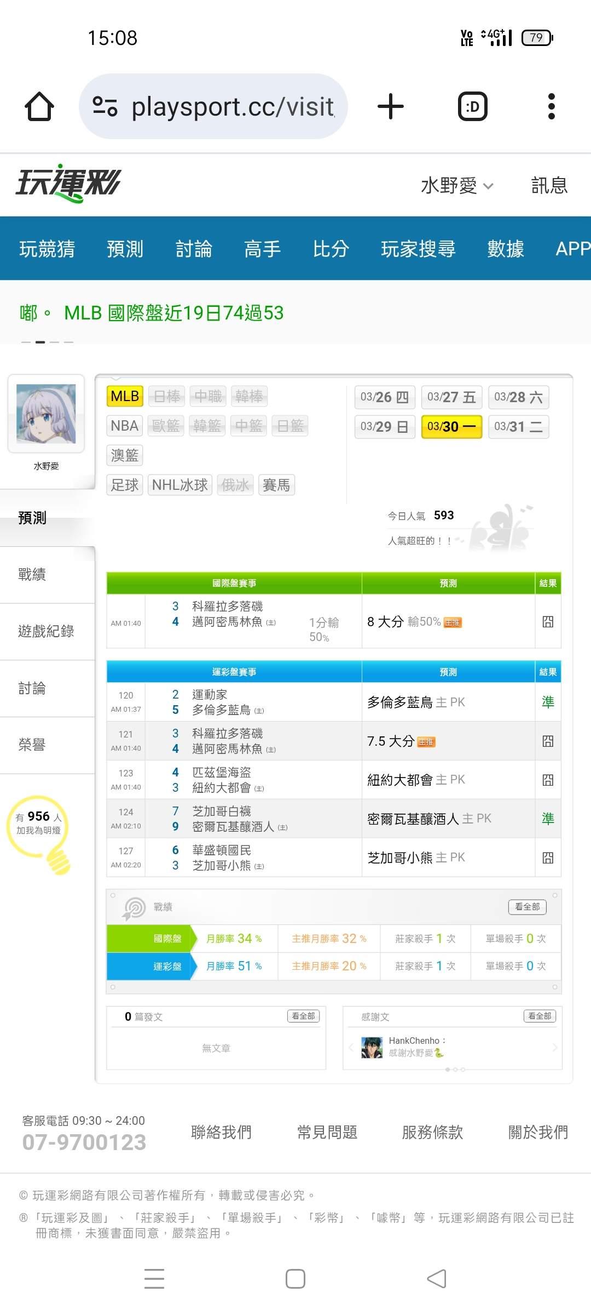Click 看全部 beside 0 篇發文
Screen dimensions: 591x1315
303,1016
